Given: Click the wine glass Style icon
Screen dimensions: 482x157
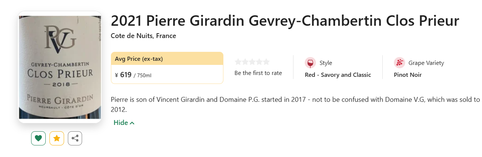Looking at the screenshot, I should pyautogui.click(x=310, y=63).
